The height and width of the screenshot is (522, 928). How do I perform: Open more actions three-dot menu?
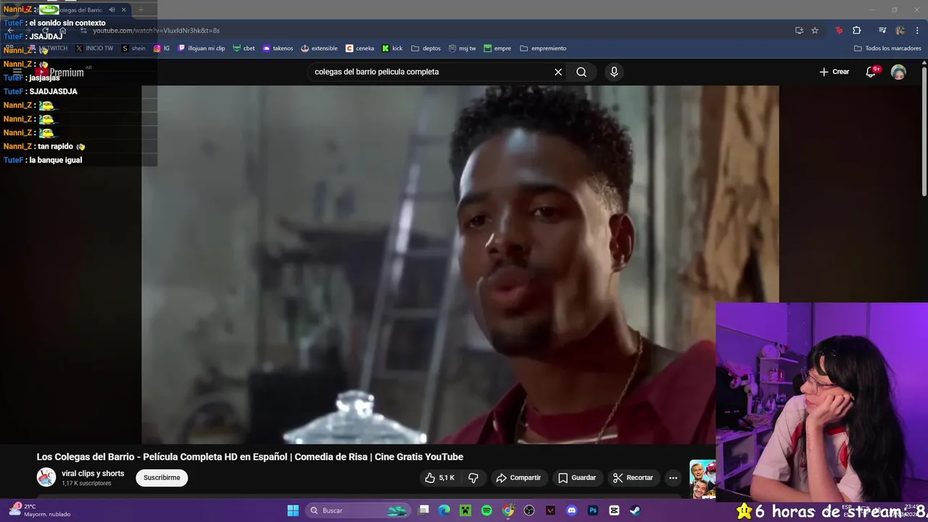tap(673, 478)
